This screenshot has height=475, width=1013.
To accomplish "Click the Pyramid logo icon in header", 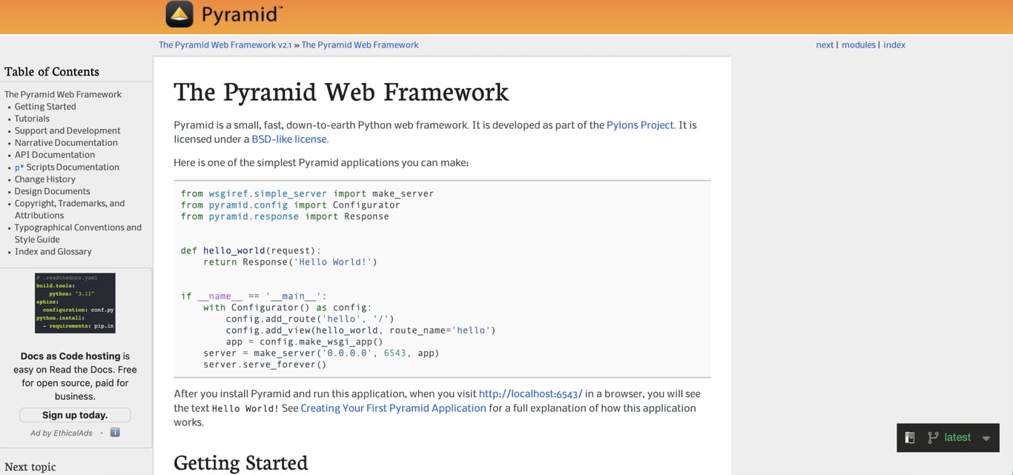I will pos(179,14).
